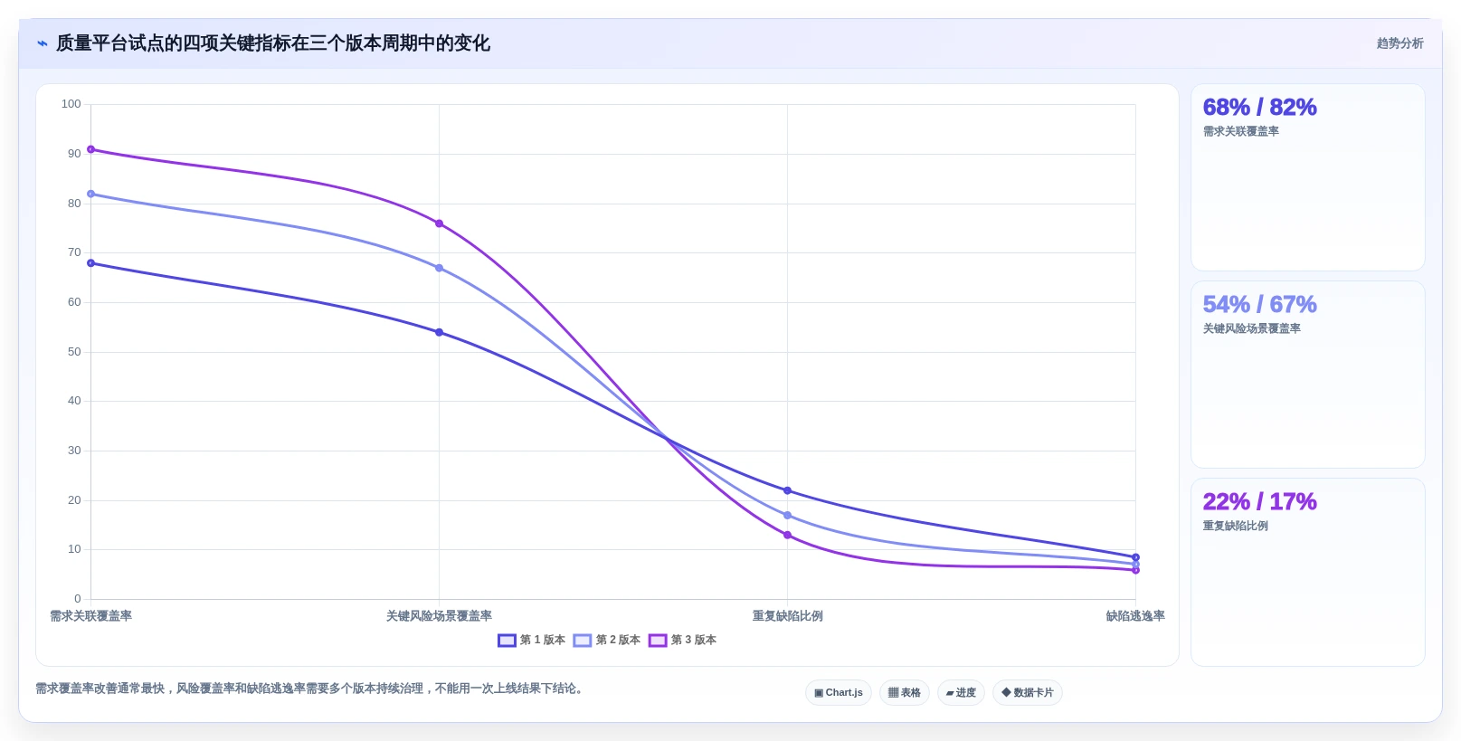Click the Chart.js tag chip
Screen dimensions: 1461x741
839,692
